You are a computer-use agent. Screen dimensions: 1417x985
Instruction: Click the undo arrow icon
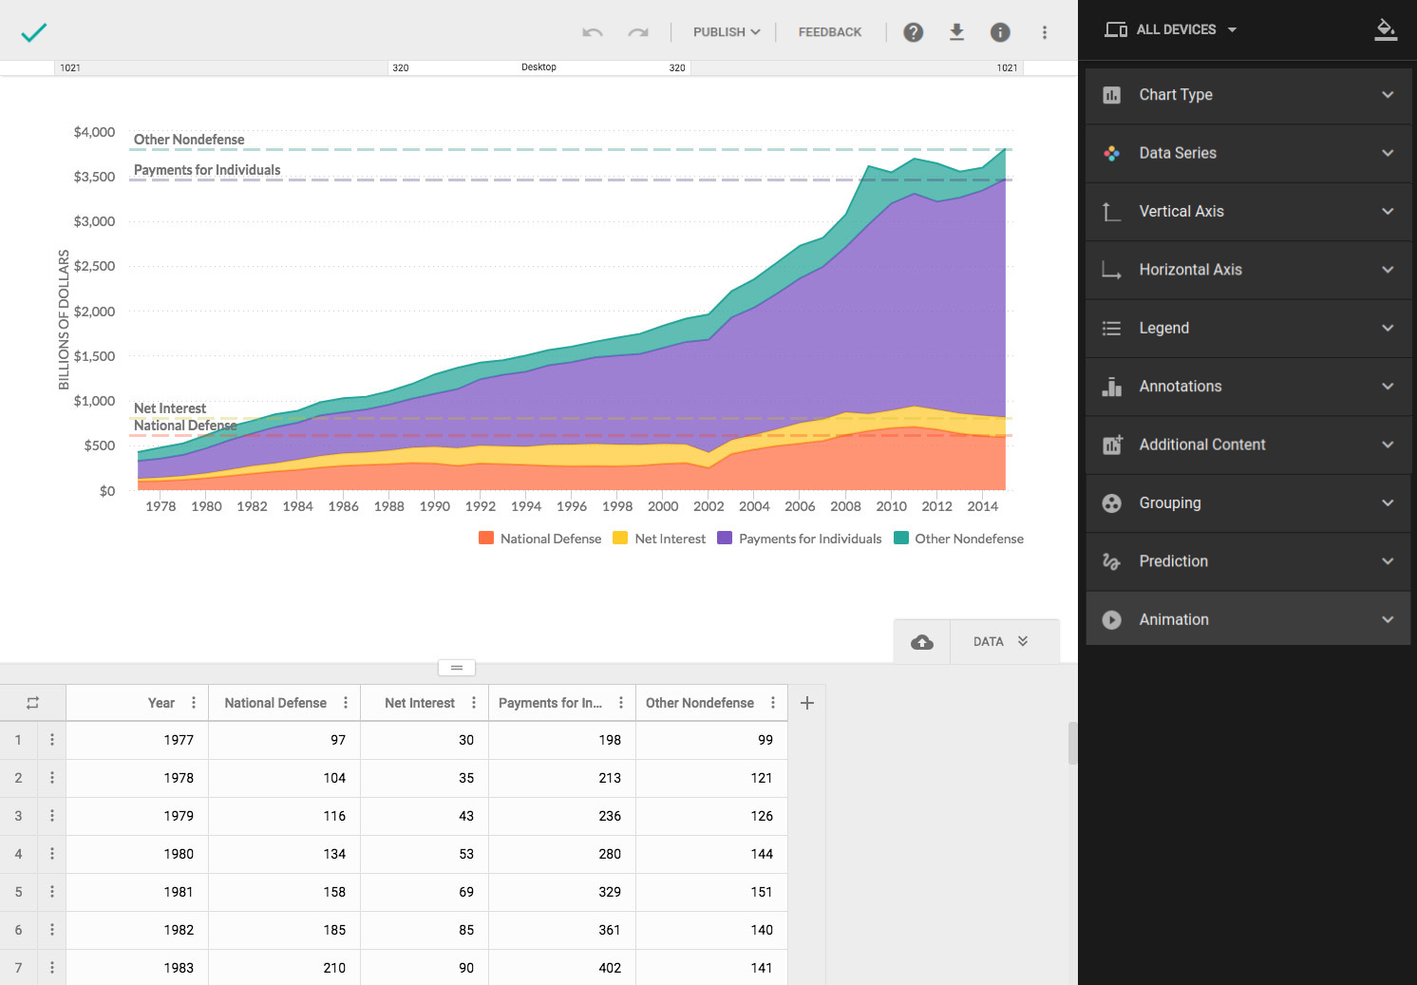[593, 32]
